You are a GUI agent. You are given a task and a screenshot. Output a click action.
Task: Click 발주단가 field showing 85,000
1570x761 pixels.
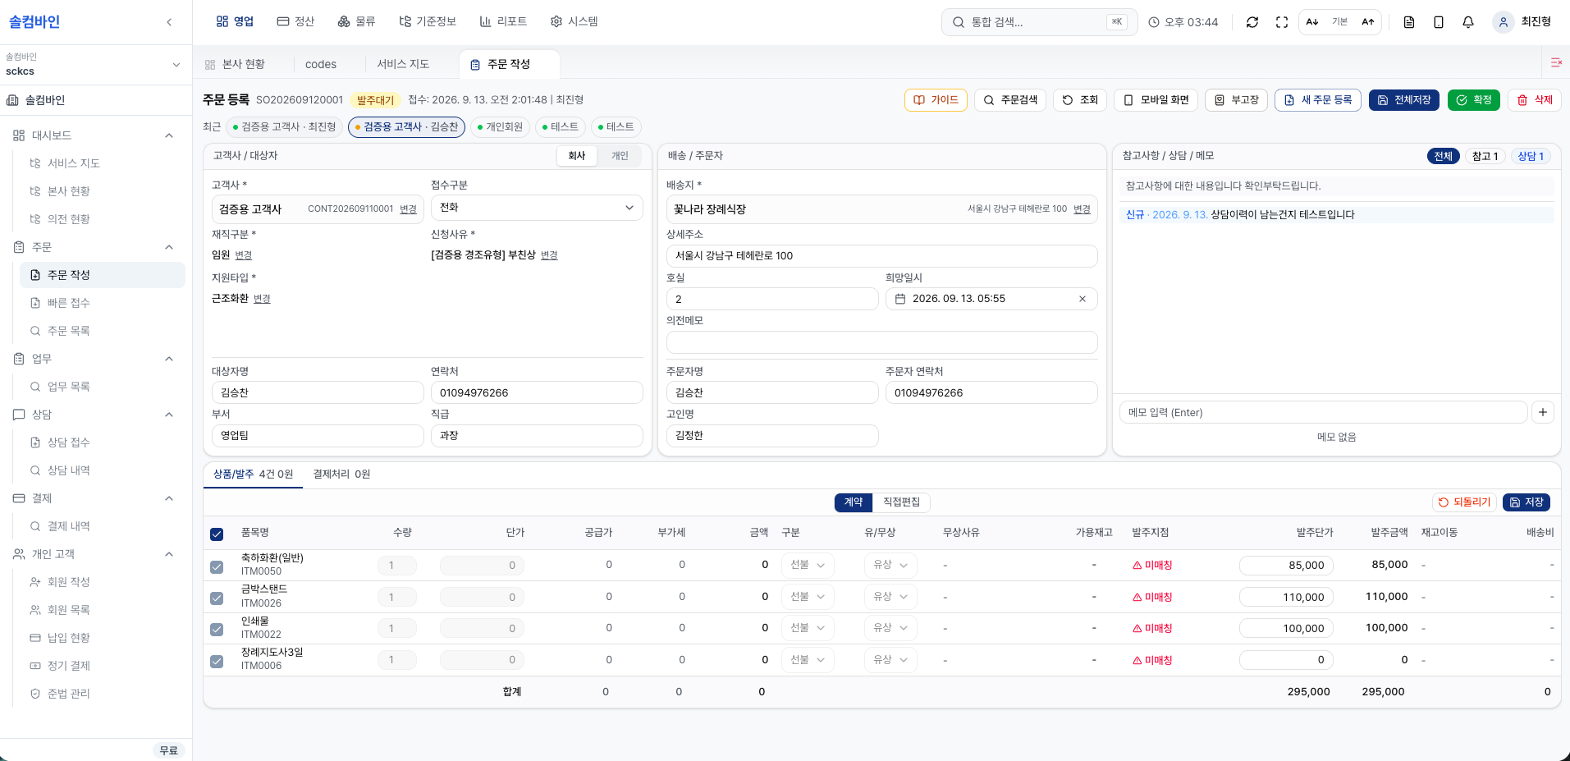[1286, 565]
